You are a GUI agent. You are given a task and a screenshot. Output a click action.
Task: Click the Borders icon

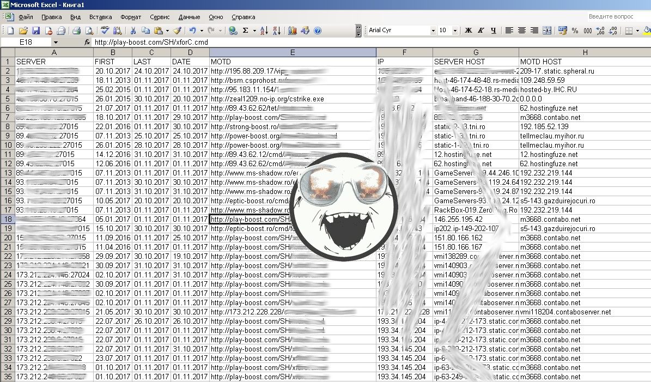[x=629, y=31]
